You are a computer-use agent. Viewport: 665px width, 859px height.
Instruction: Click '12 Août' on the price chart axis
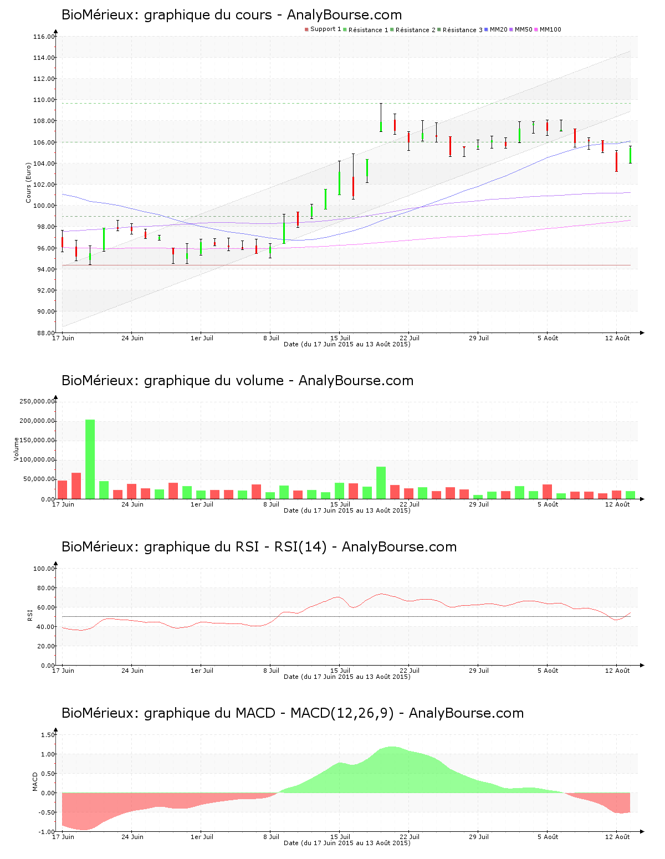click(617, 338)
